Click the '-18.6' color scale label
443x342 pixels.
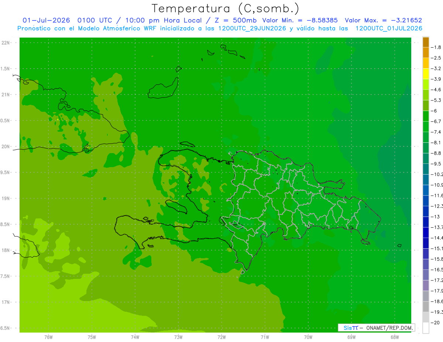(437, 301)
